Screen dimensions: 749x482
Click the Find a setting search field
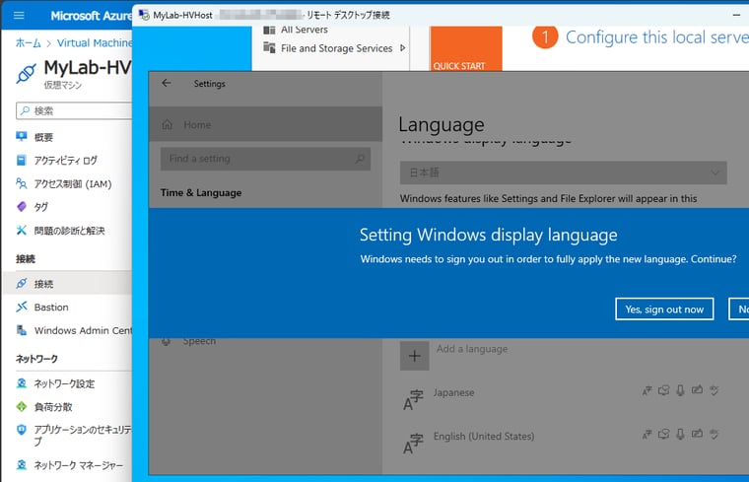pyautogui.click(x=265, y=159)
